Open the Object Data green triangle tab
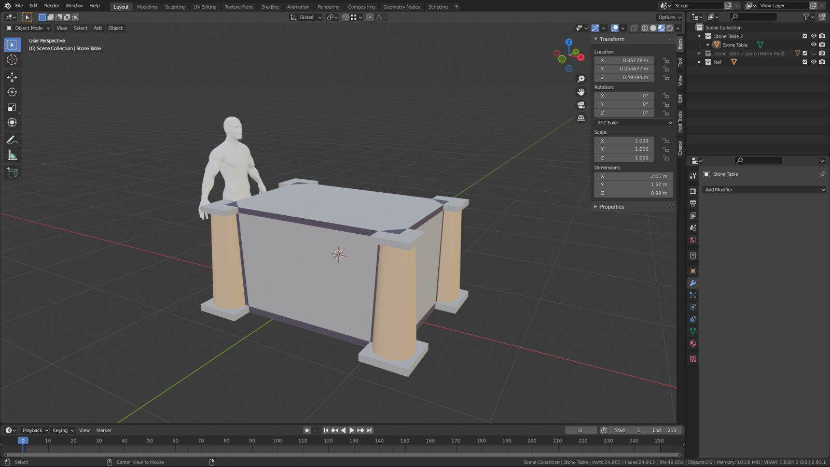This screenshot has width=830, height=467. pyautogui.click(x=693, y=331)
